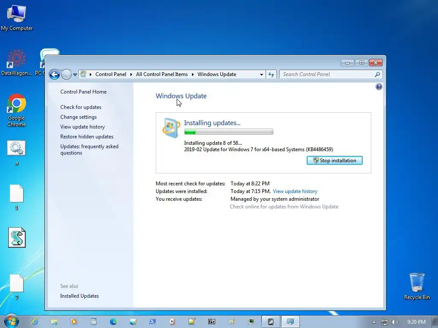Open the Solitaire cards taskbar icon
The width and height of the screenshot is (438, 328).
click(x=172, y=322)
